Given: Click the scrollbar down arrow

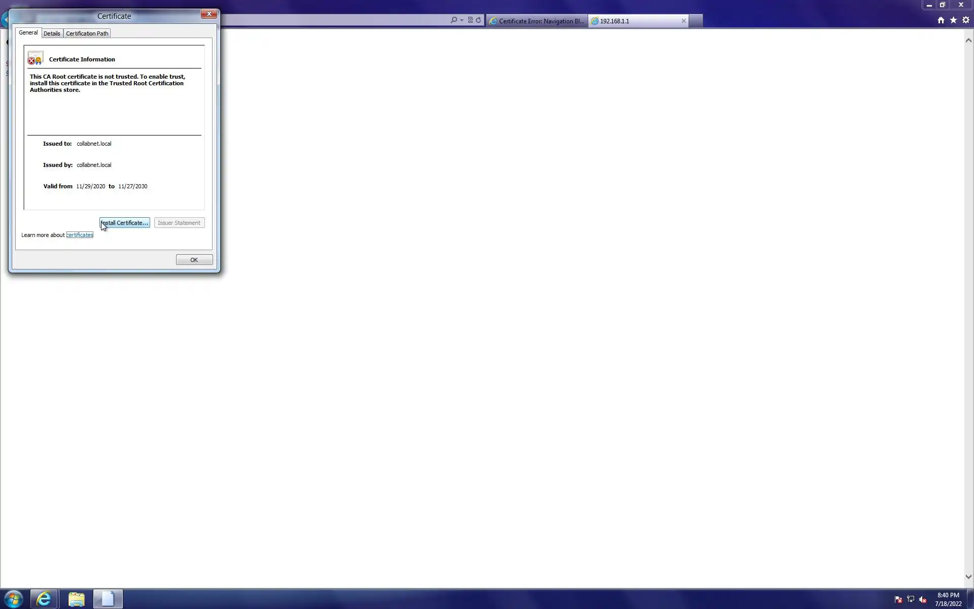Looking at the screenshot, I should click(968, 577).
